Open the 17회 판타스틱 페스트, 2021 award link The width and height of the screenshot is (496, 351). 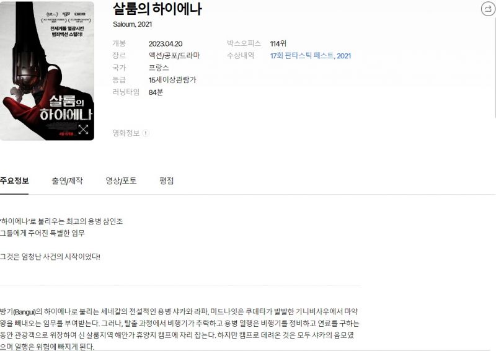point(311,56)
